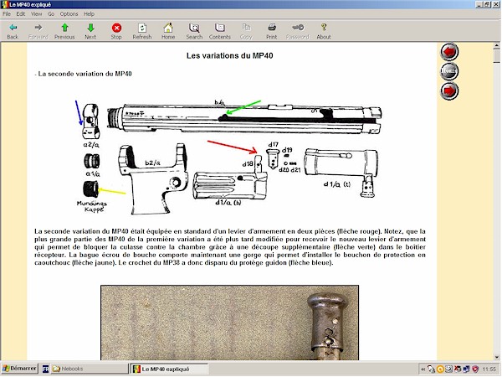Click the Démarrer start button
The height and width of the screenshot is (377, 502).
pyautogui.click(x=19, y=369)
